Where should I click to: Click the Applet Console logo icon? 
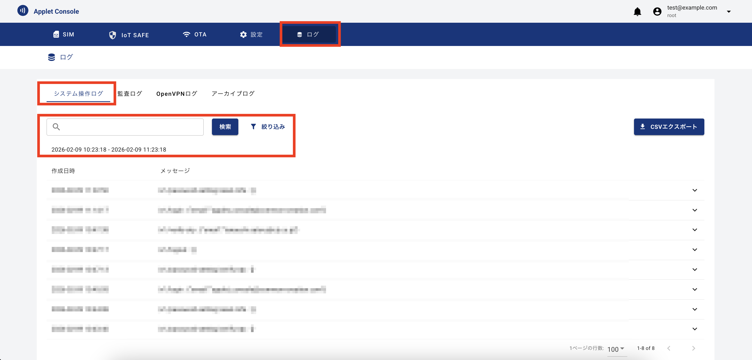coord(23,11)
